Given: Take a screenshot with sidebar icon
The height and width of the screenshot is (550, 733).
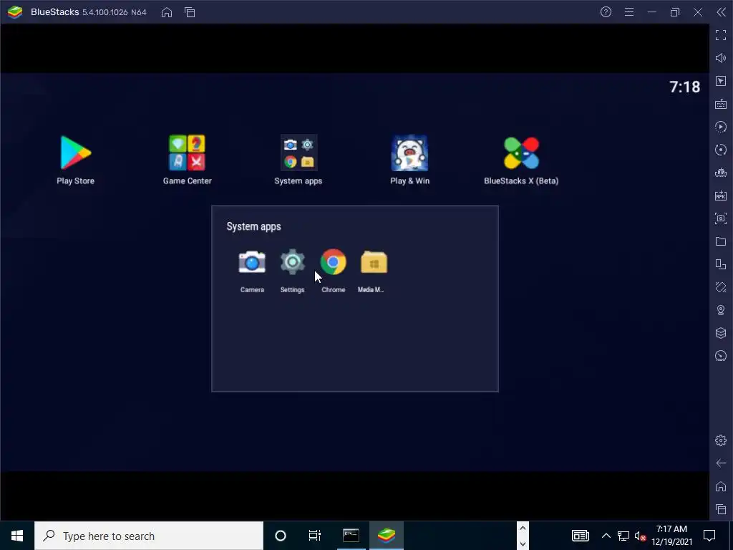Looking at the screenshot, I should [x=721, y=218].
